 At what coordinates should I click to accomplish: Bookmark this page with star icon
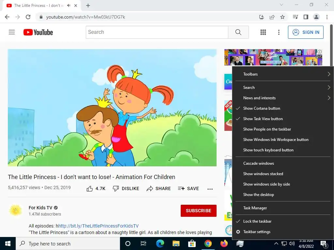coord(282,17)
